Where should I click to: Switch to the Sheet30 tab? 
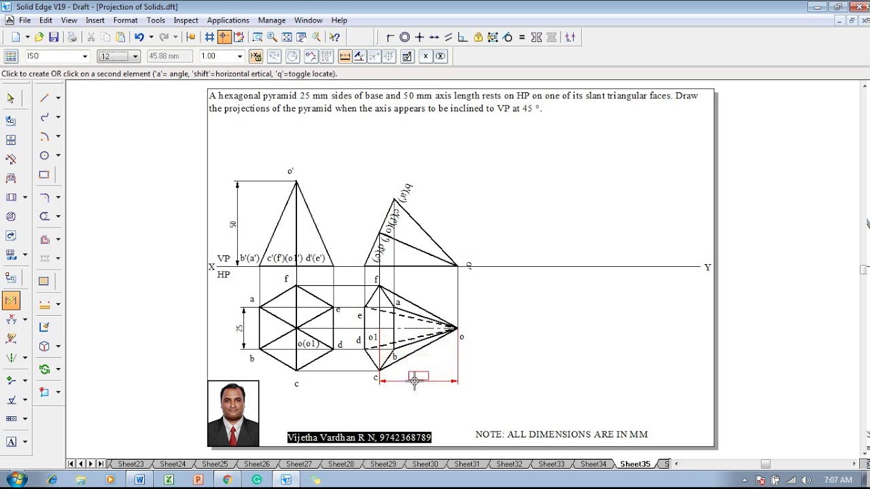click(x=425, y=464)
